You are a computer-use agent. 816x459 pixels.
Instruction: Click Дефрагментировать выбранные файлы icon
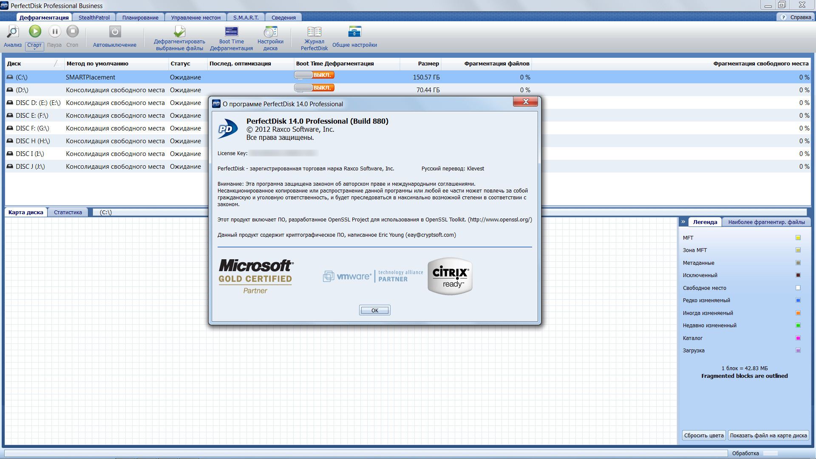(179, 31)
